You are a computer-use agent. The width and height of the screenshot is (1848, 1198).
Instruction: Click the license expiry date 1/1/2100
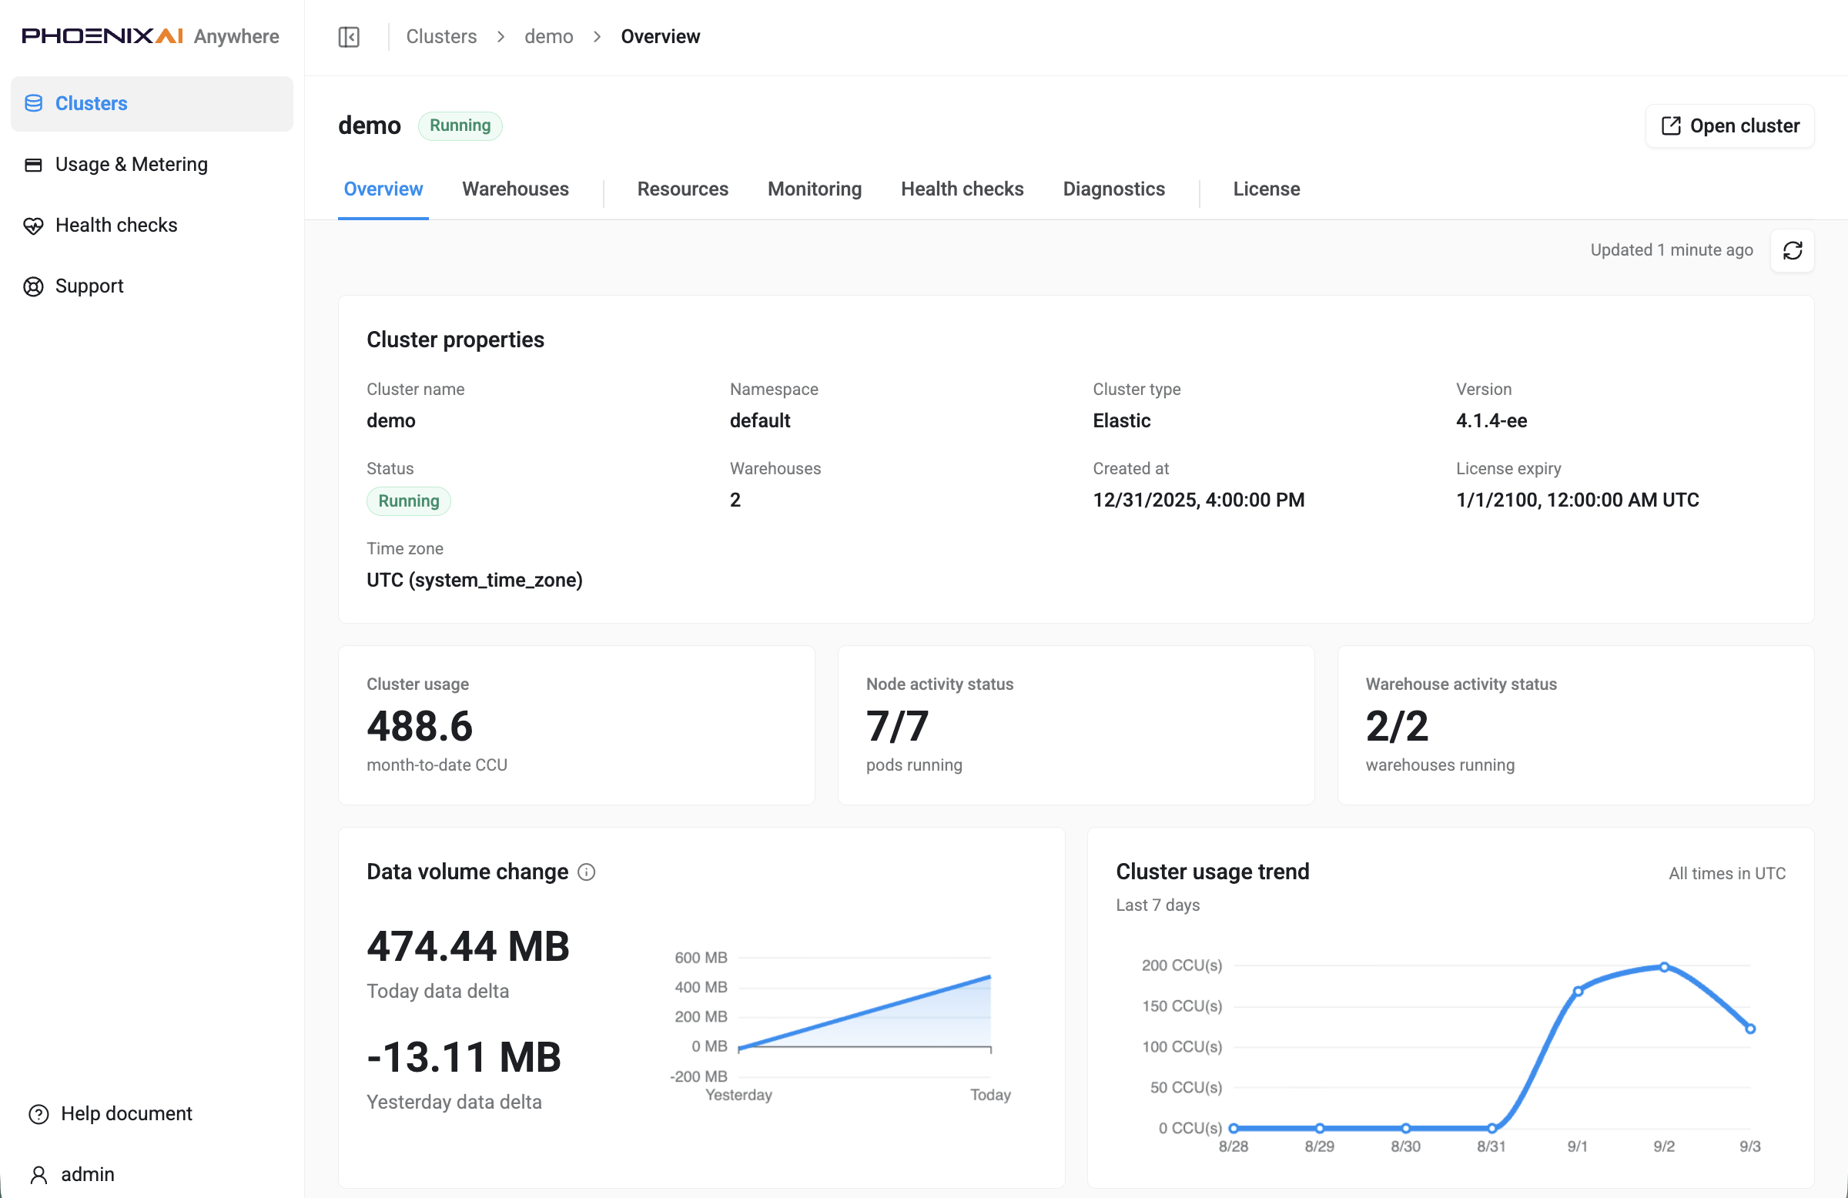pos(1577,500)
